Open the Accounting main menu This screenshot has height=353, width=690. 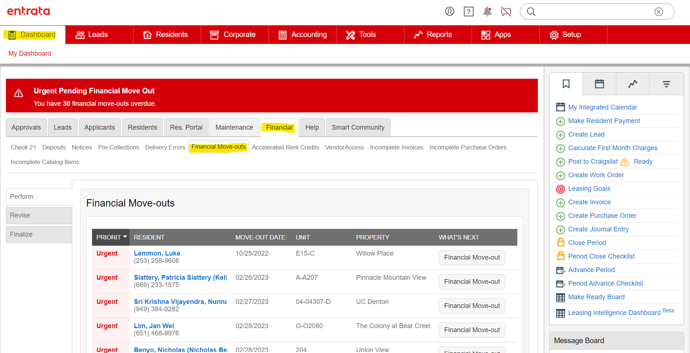(x=302, y=35)
